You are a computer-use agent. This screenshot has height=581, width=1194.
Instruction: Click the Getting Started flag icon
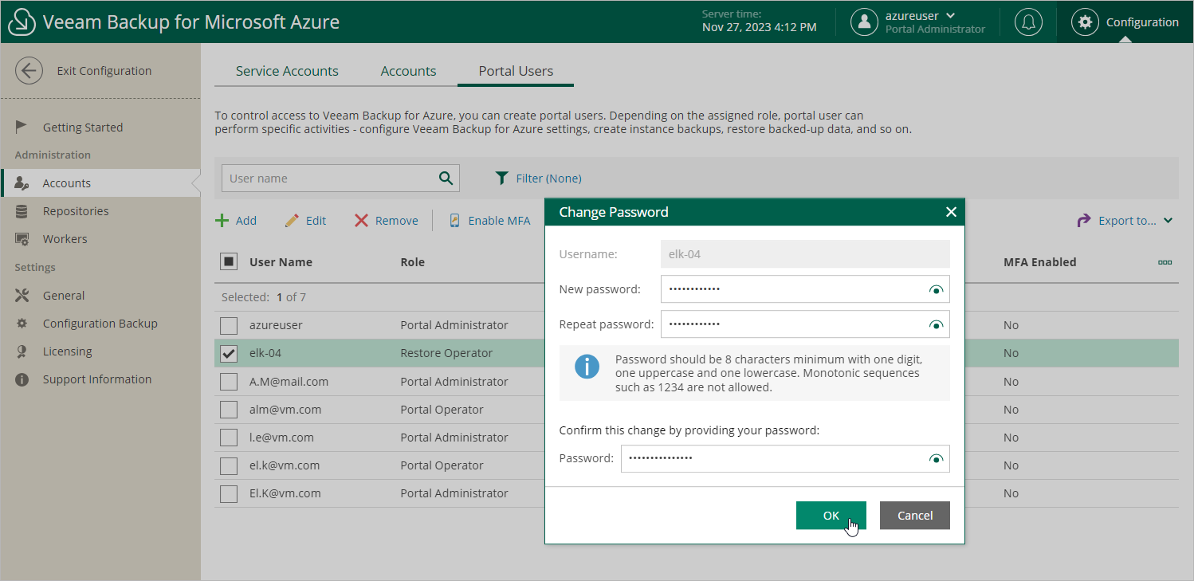pos(22,127)
